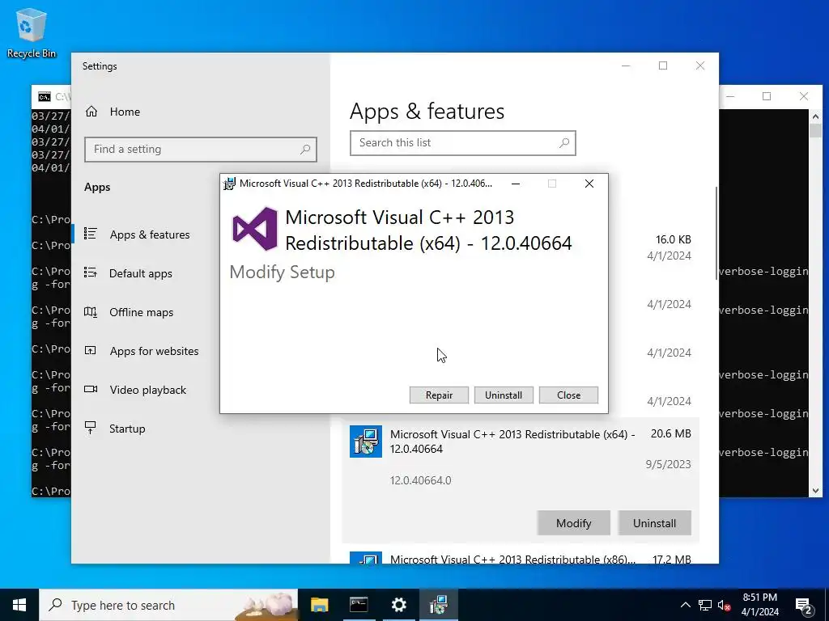The image size is (829, 621).
Task: Minimize the Settings window
Action: coord(626,65)
